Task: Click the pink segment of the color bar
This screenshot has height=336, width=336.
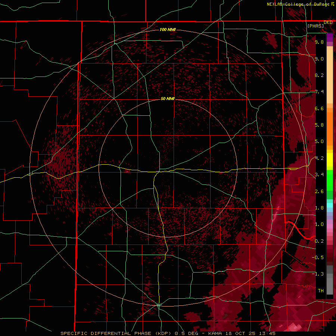Action: pyautogui.click(x=330, y=226)
